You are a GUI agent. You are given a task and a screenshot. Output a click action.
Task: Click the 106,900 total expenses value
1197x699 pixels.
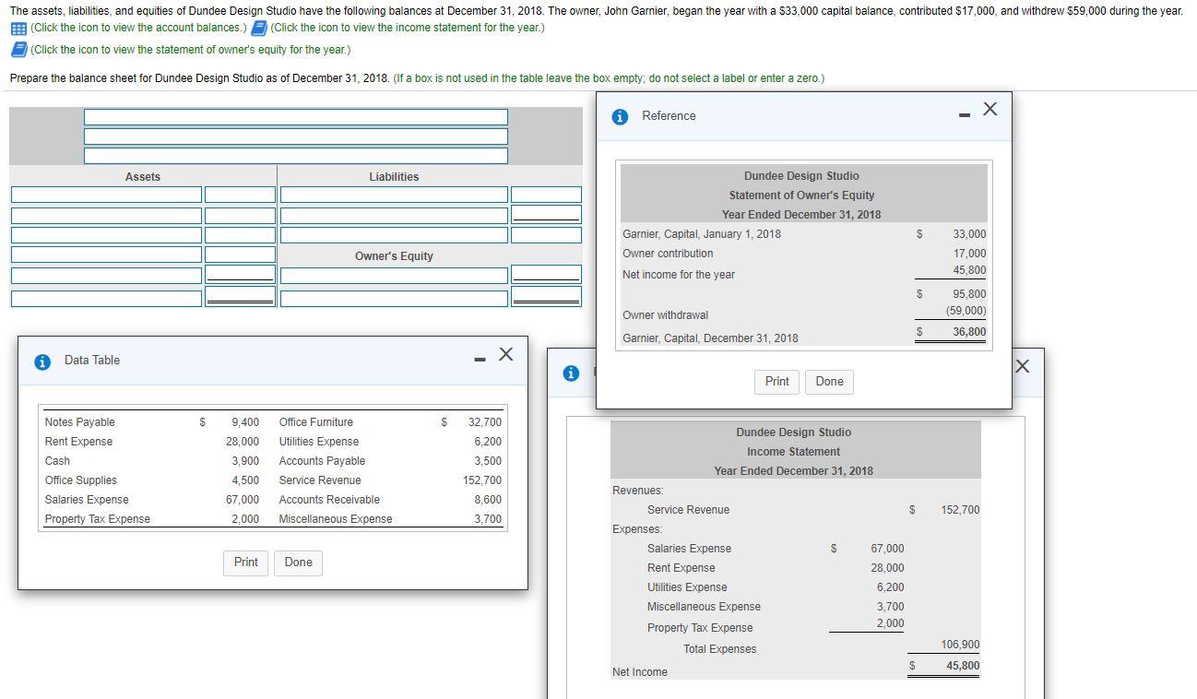tap(960, 645)
